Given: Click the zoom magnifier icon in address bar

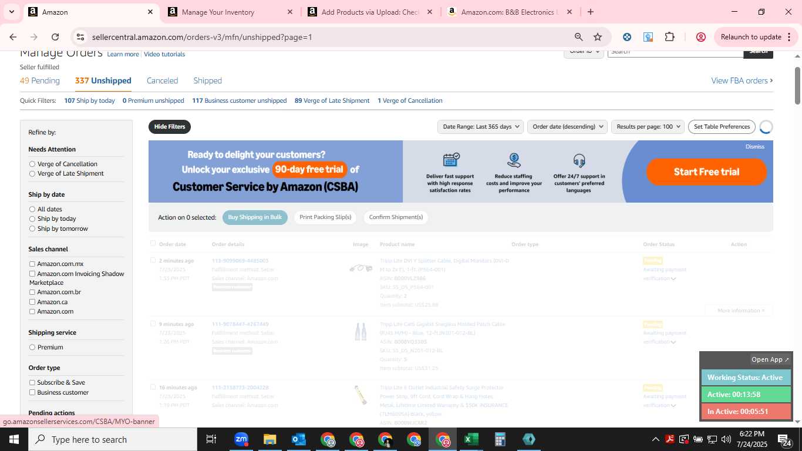Looking at the screenshot, I should pyautogui.click(x=578, y=37).
